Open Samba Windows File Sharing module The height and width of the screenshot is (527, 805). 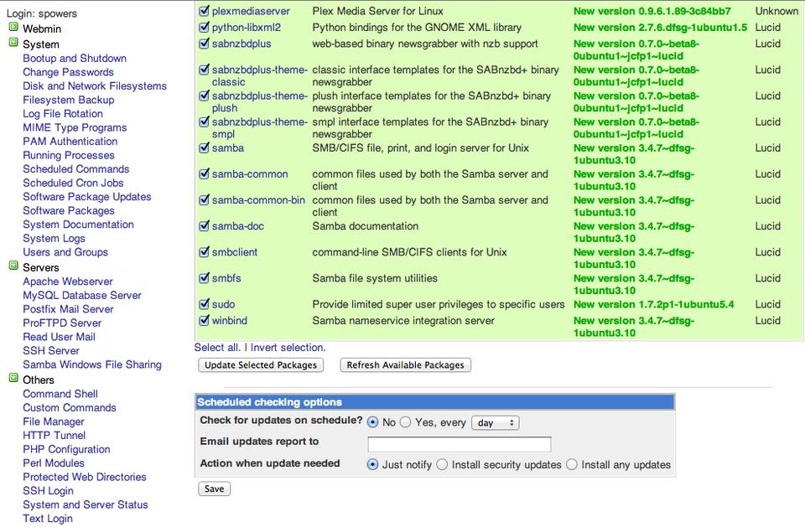(x=91, y=364)
